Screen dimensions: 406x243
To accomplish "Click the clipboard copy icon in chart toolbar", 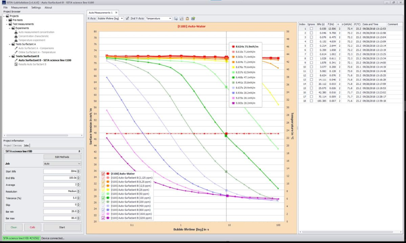I will [x=187, y=18].
